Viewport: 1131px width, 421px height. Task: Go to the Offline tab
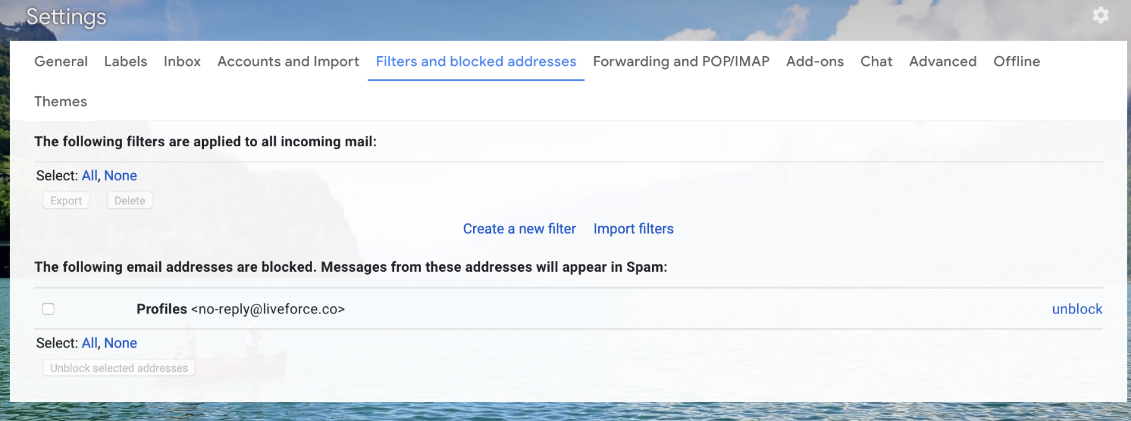point(1016,62)
